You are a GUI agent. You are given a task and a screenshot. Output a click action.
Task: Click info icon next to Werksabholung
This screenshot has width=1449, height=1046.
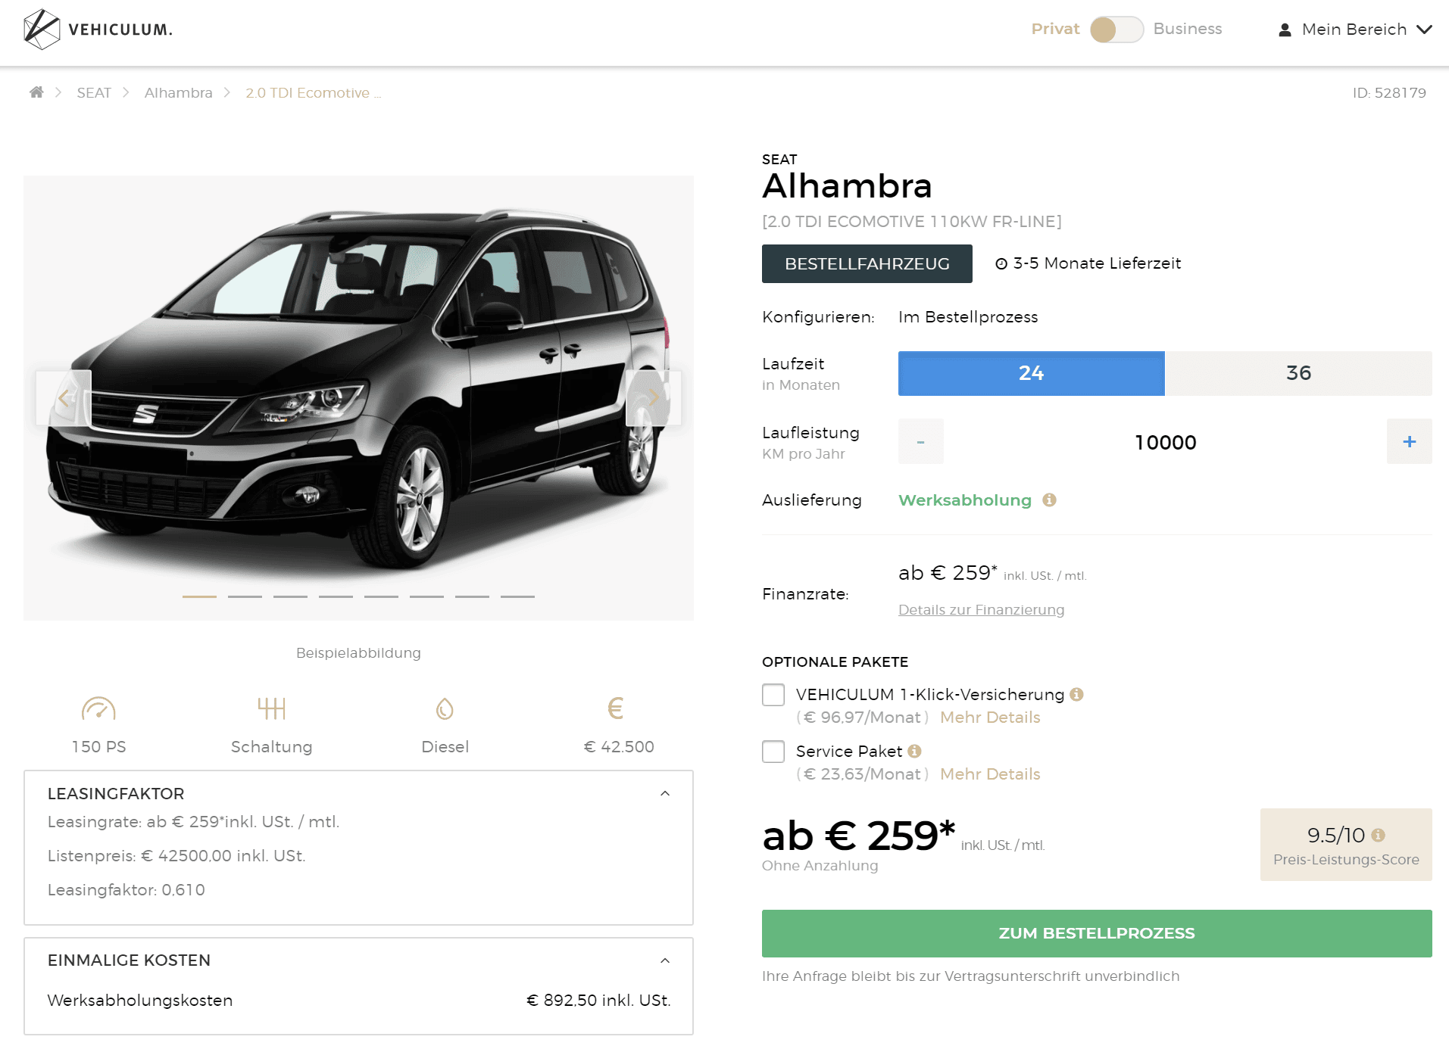[x=1049, y=500]
